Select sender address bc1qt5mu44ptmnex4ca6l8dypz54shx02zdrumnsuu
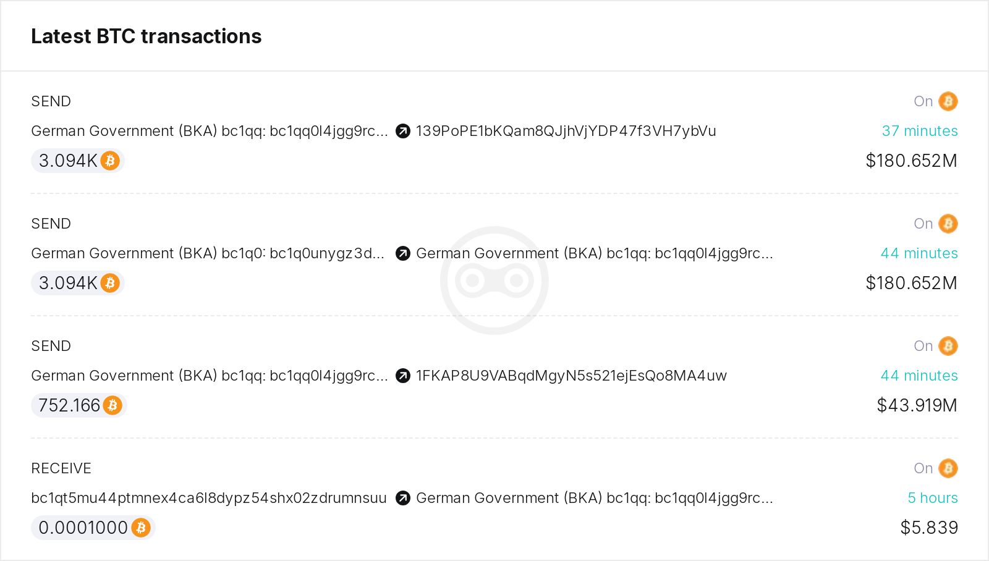 [209, 498]
